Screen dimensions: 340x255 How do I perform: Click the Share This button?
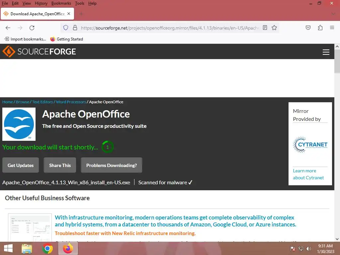pyautogui.click(x=60, y=165)
